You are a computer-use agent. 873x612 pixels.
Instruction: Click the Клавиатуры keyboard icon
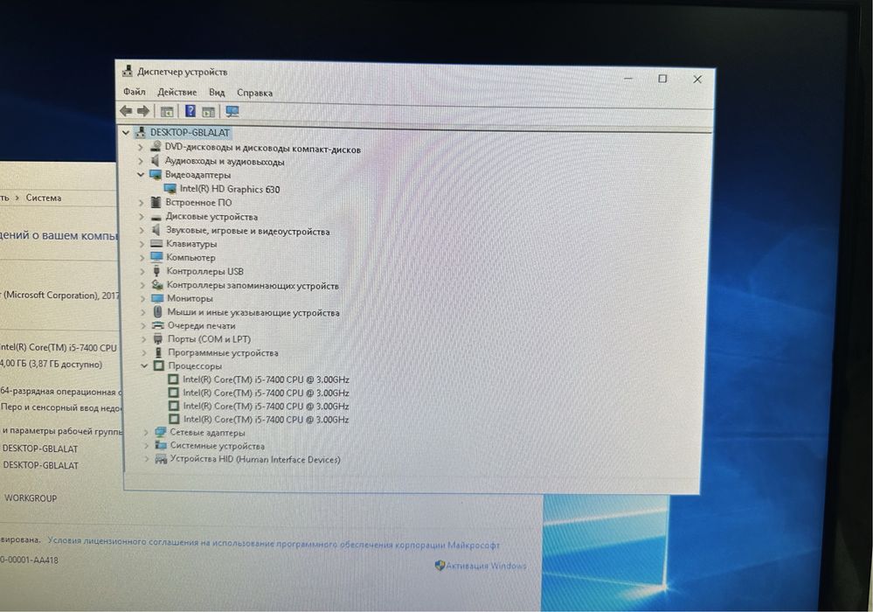(156, 243)
